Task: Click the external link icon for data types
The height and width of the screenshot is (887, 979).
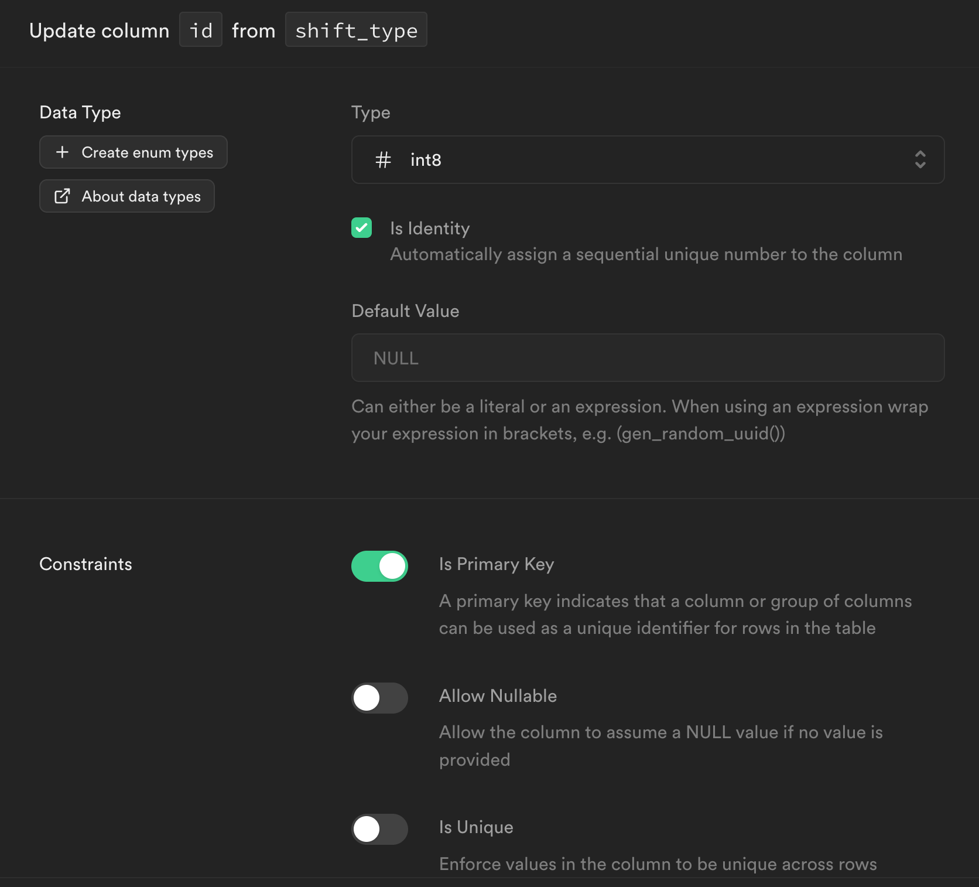Action: pyautogui.click(x=62, y=196)
